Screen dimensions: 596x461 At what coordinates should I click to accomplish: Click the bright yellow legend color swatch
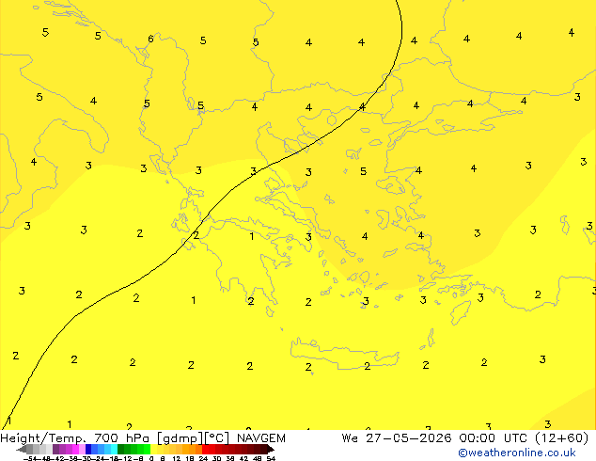click(x=153, y=449)
